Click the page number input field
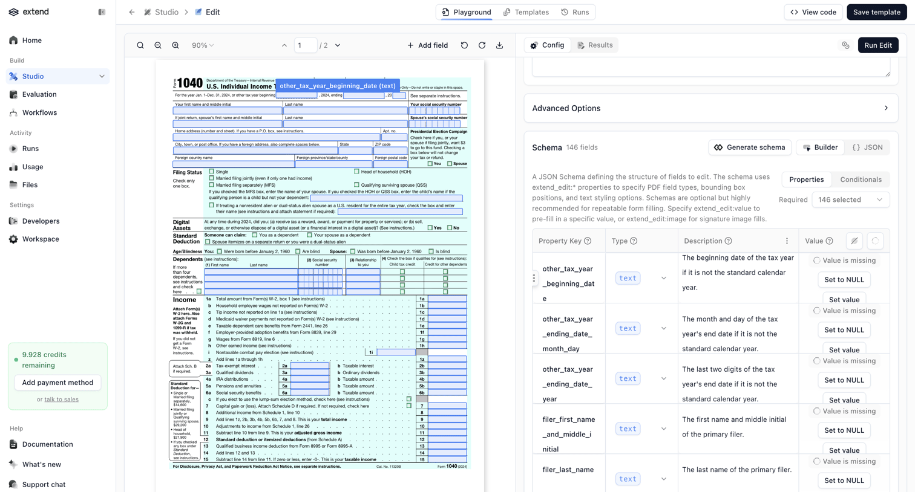Viewport: 915px width, 492px height. (306, 45)
